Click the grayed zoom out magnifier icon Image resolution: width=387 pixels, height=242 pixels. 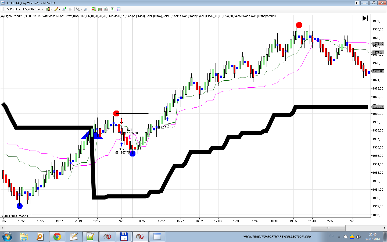70,9
